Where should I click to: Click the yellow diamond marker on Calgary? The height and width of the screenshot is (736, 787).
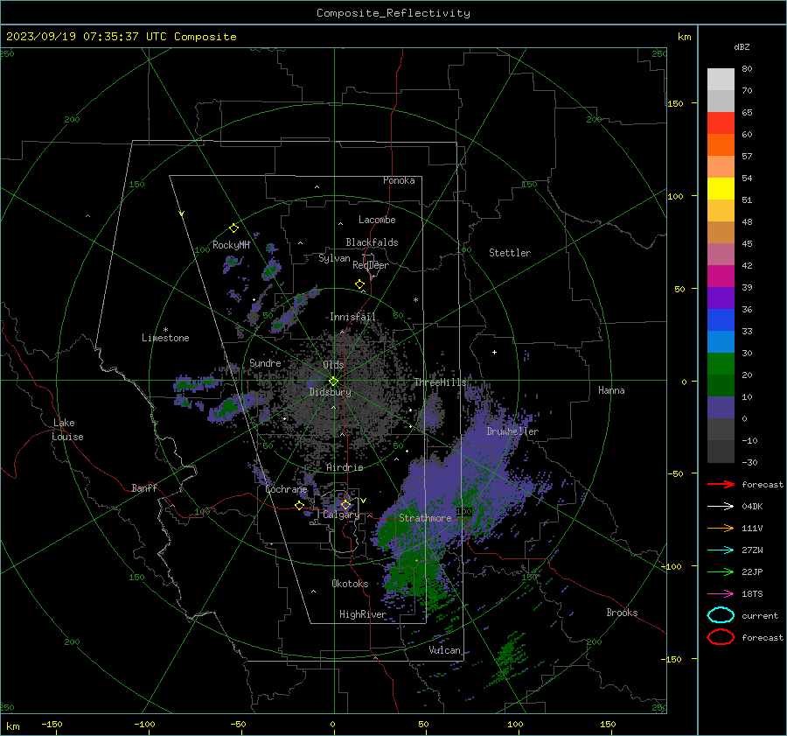345,504
